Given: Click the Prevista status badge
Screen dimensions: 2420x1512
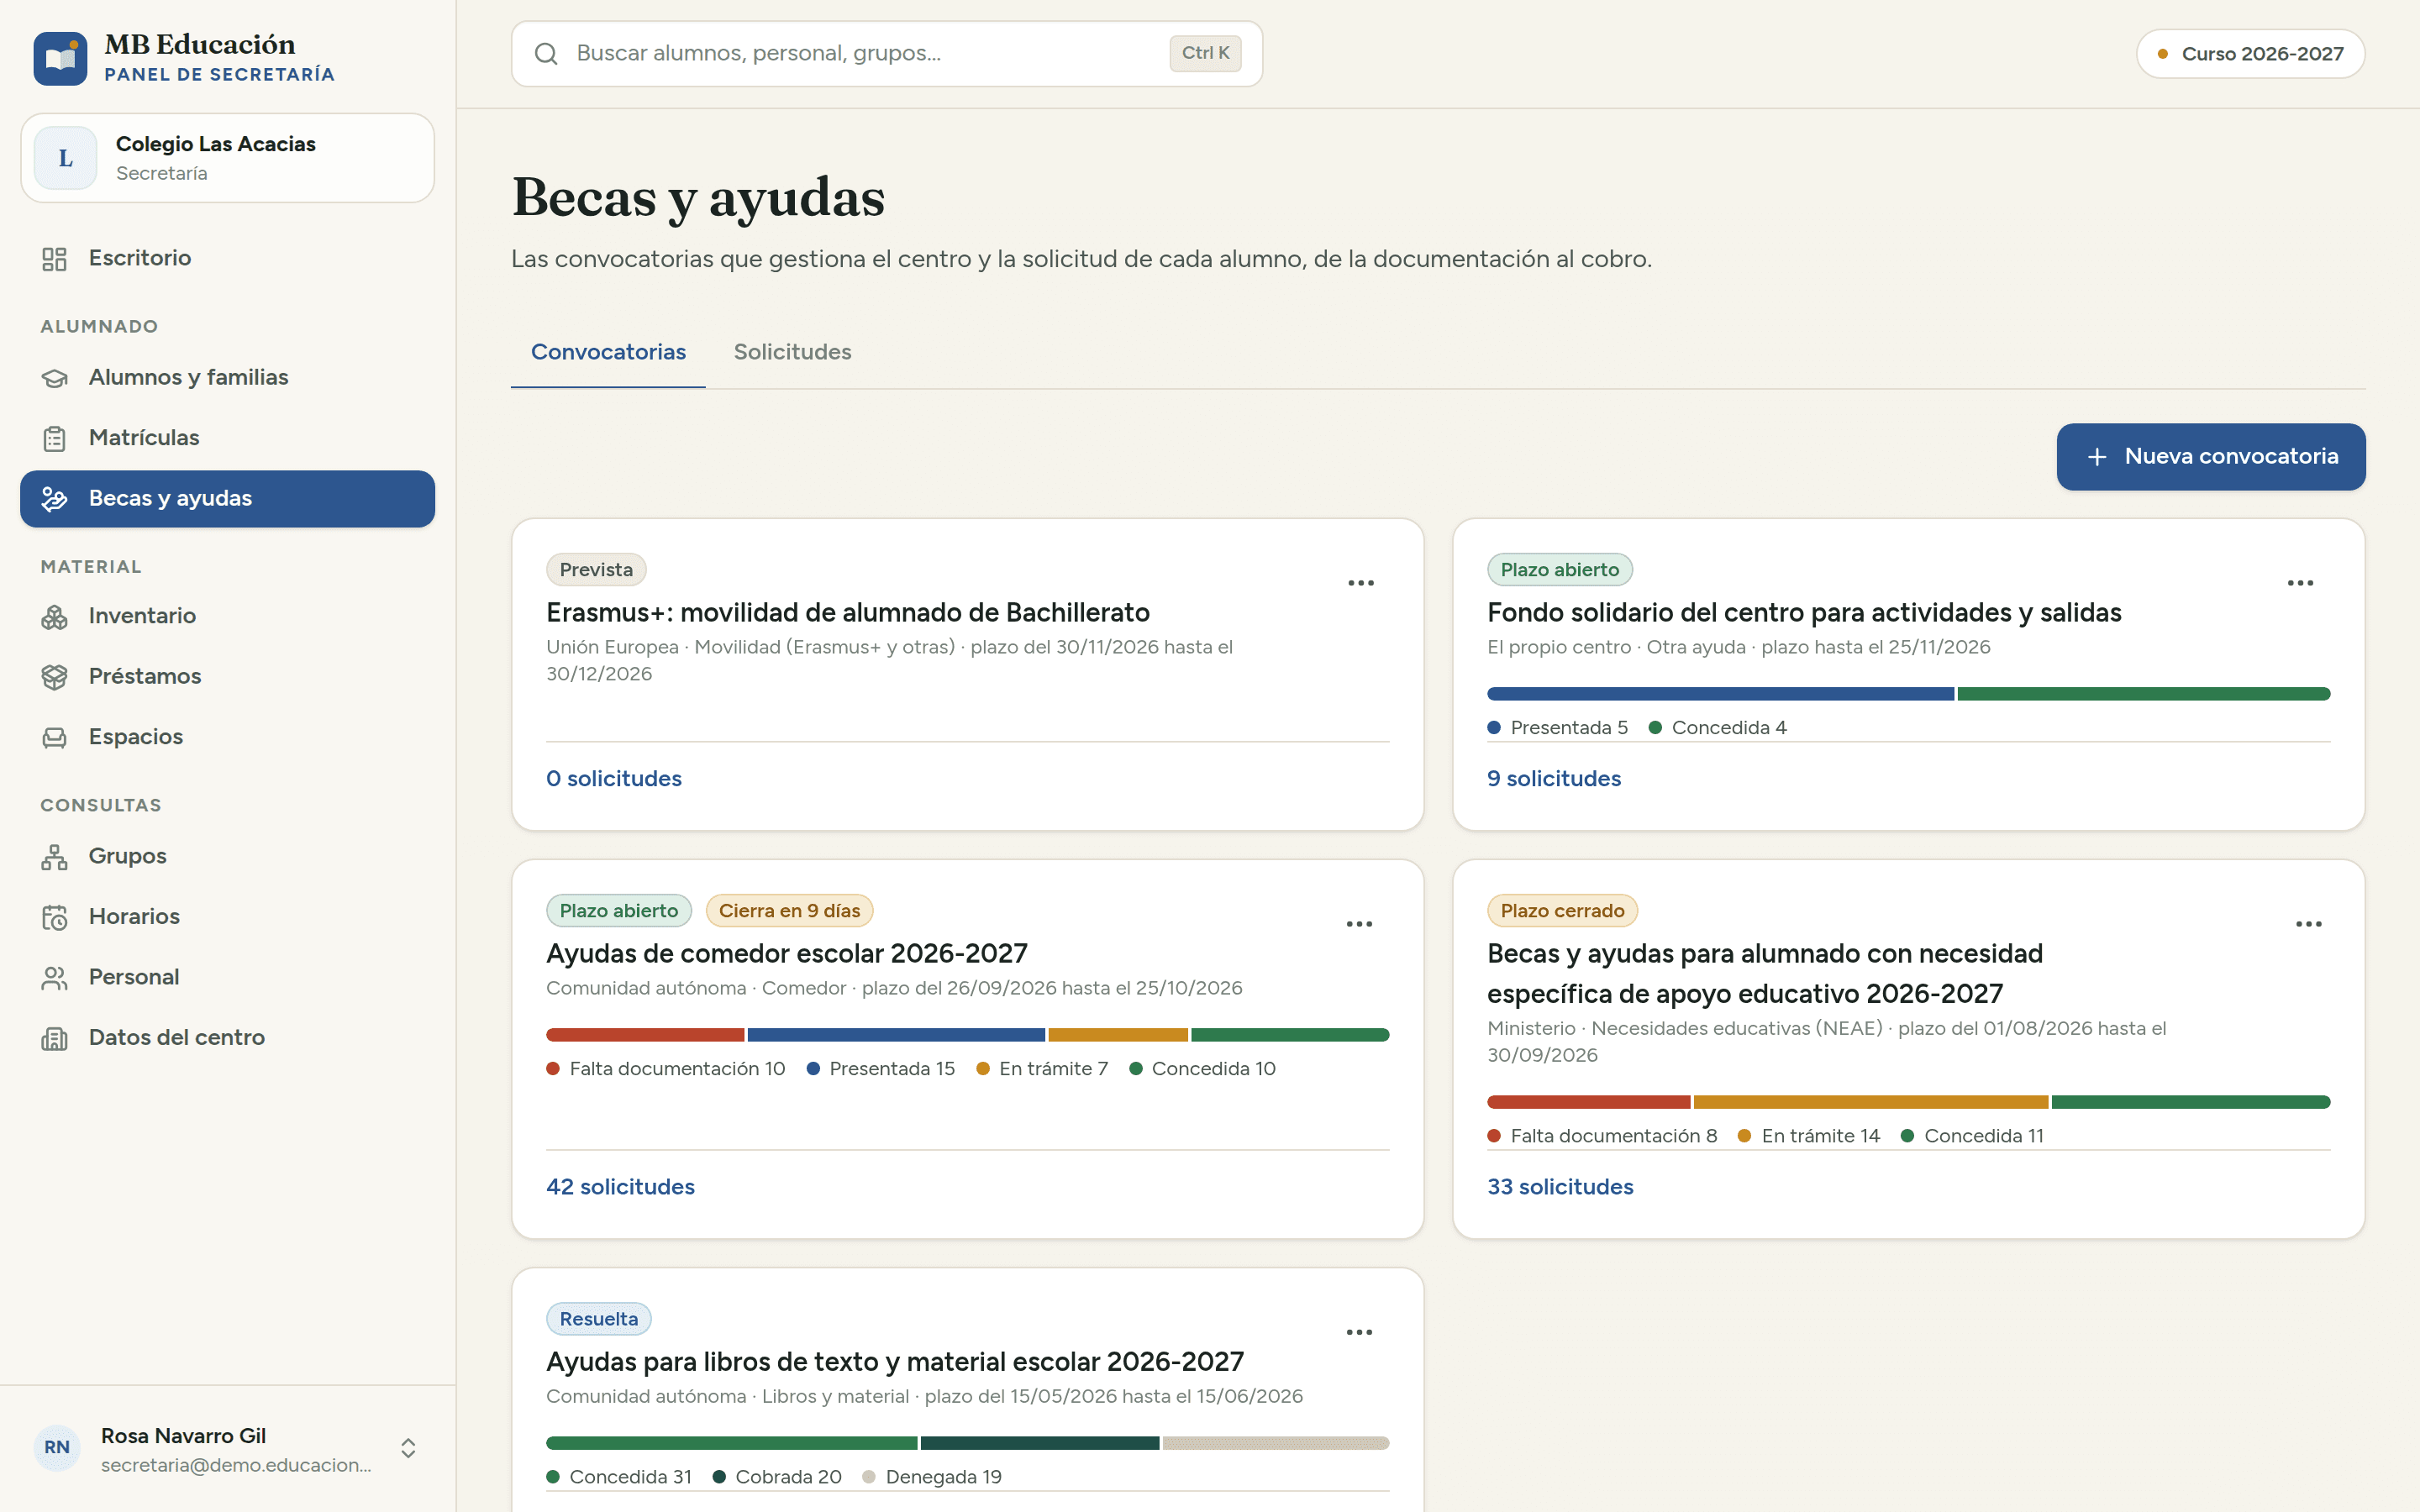Looking at the screenshot, I should tap(596, 570).
